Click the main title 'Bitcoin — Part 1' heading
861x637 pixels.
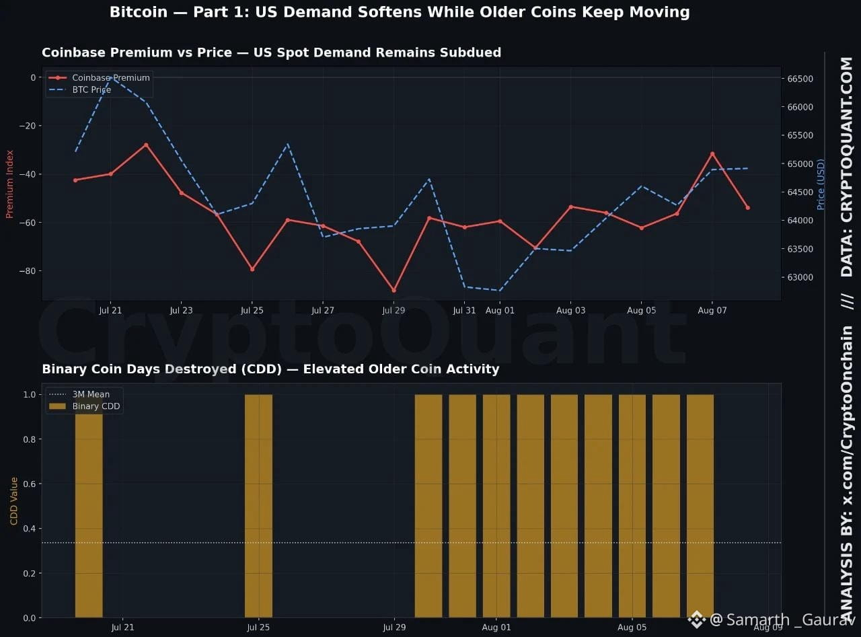tap(400, 12)
